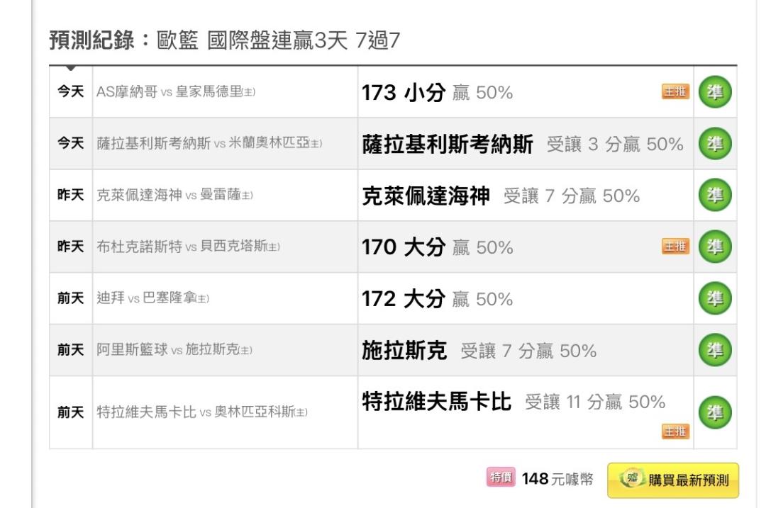This screenshot has height=508, width=766.
Task: Open 克萊佩達海神 vs 曼雷薩 match
Action: 174,196
